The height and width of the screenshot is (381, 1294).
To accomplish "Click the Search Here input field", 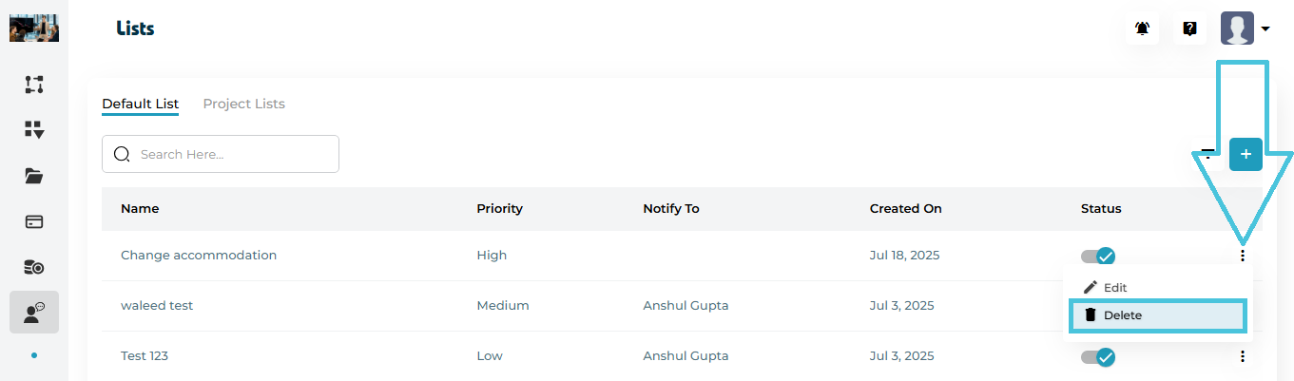I will click(x=233, y=154).
